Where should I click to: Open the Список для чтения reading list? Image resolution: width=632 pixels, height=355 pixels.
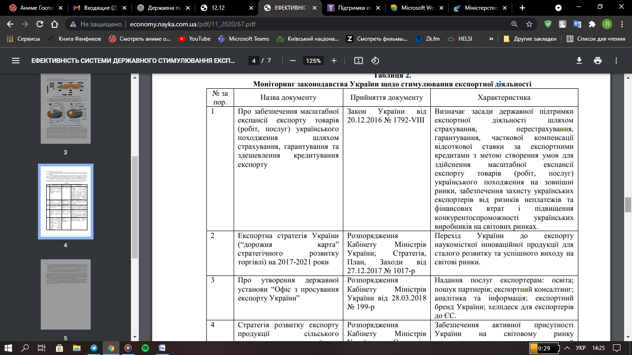596,39
